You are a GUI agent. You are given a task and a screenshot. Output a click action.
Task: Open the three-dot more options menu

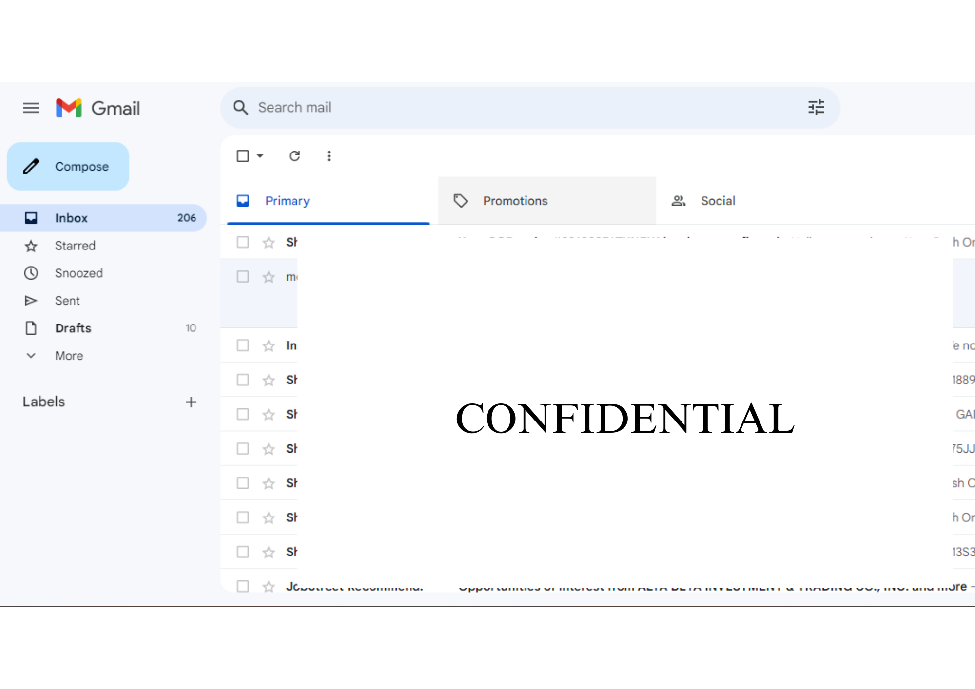coord(329,156)
